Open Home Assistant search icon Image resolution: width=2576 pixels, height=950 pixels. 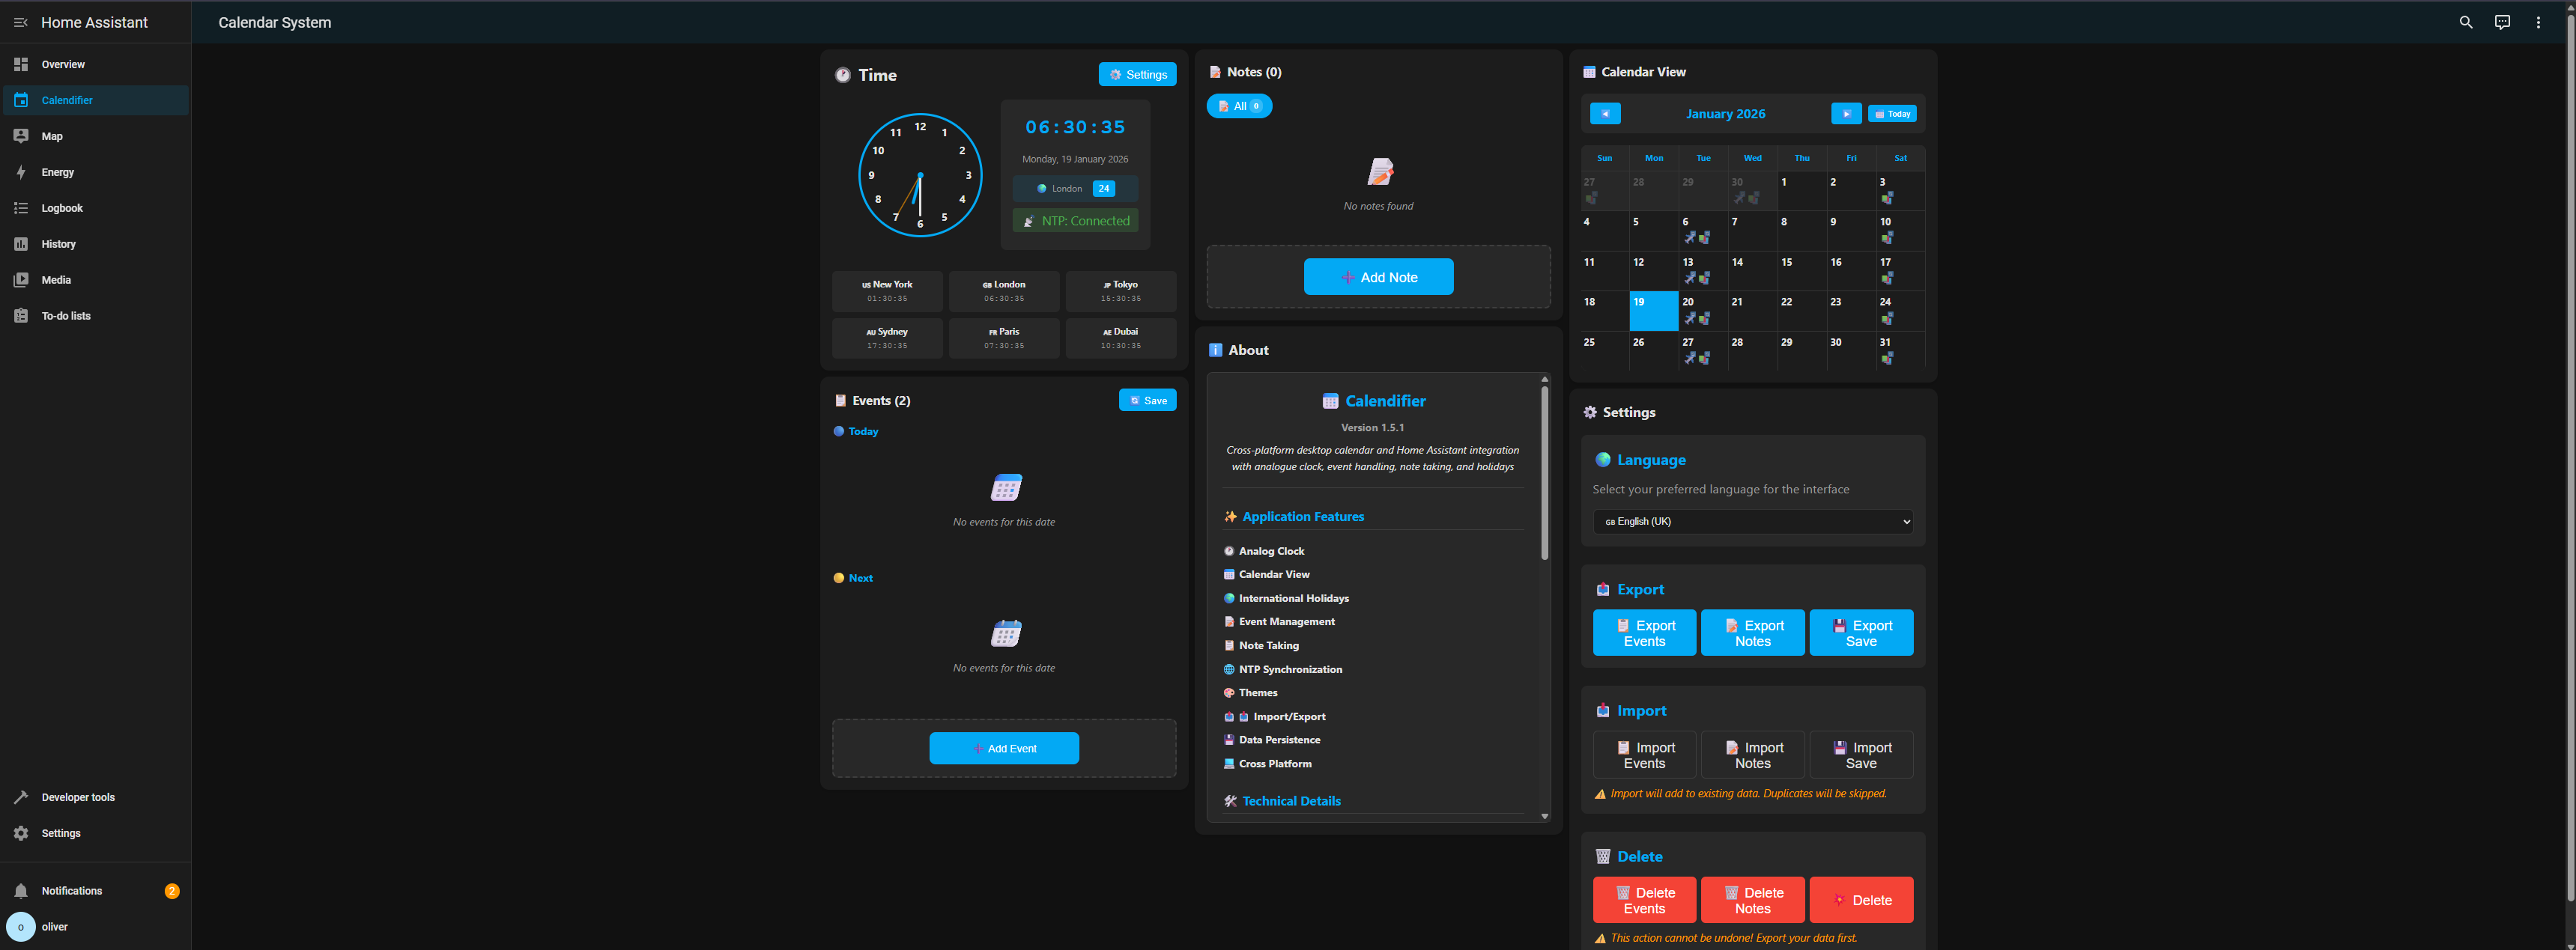coord(2465,22)
